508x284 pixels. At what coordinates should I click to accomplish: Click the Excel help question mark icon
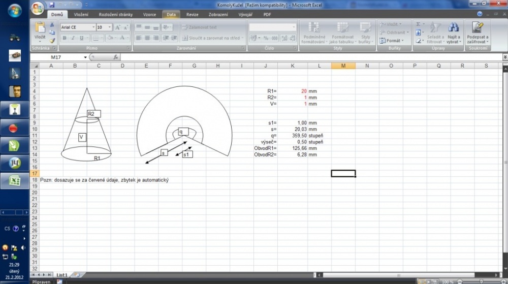tap(480, 14)
